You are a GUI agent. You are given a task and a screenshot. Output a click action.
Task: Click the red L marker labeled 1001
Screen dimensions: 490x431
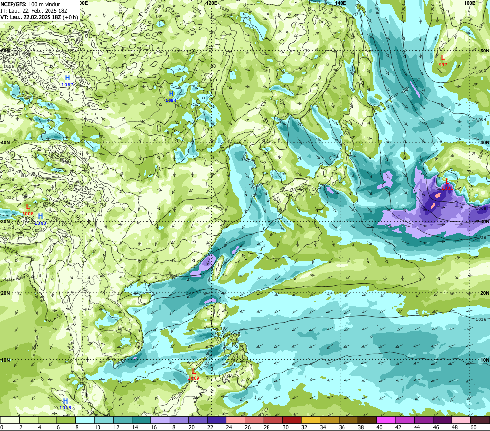pos(447,181)
